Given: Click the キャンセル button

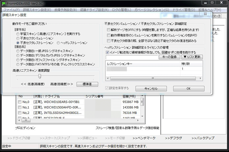Looking at the screenshot, I should (151, 88).
